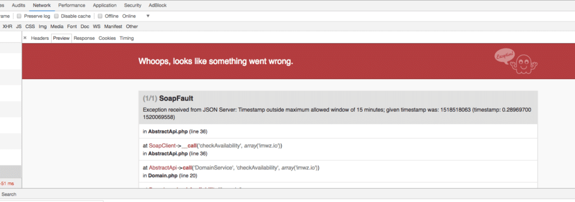Switch to the Headers tab

pos(40,38)
